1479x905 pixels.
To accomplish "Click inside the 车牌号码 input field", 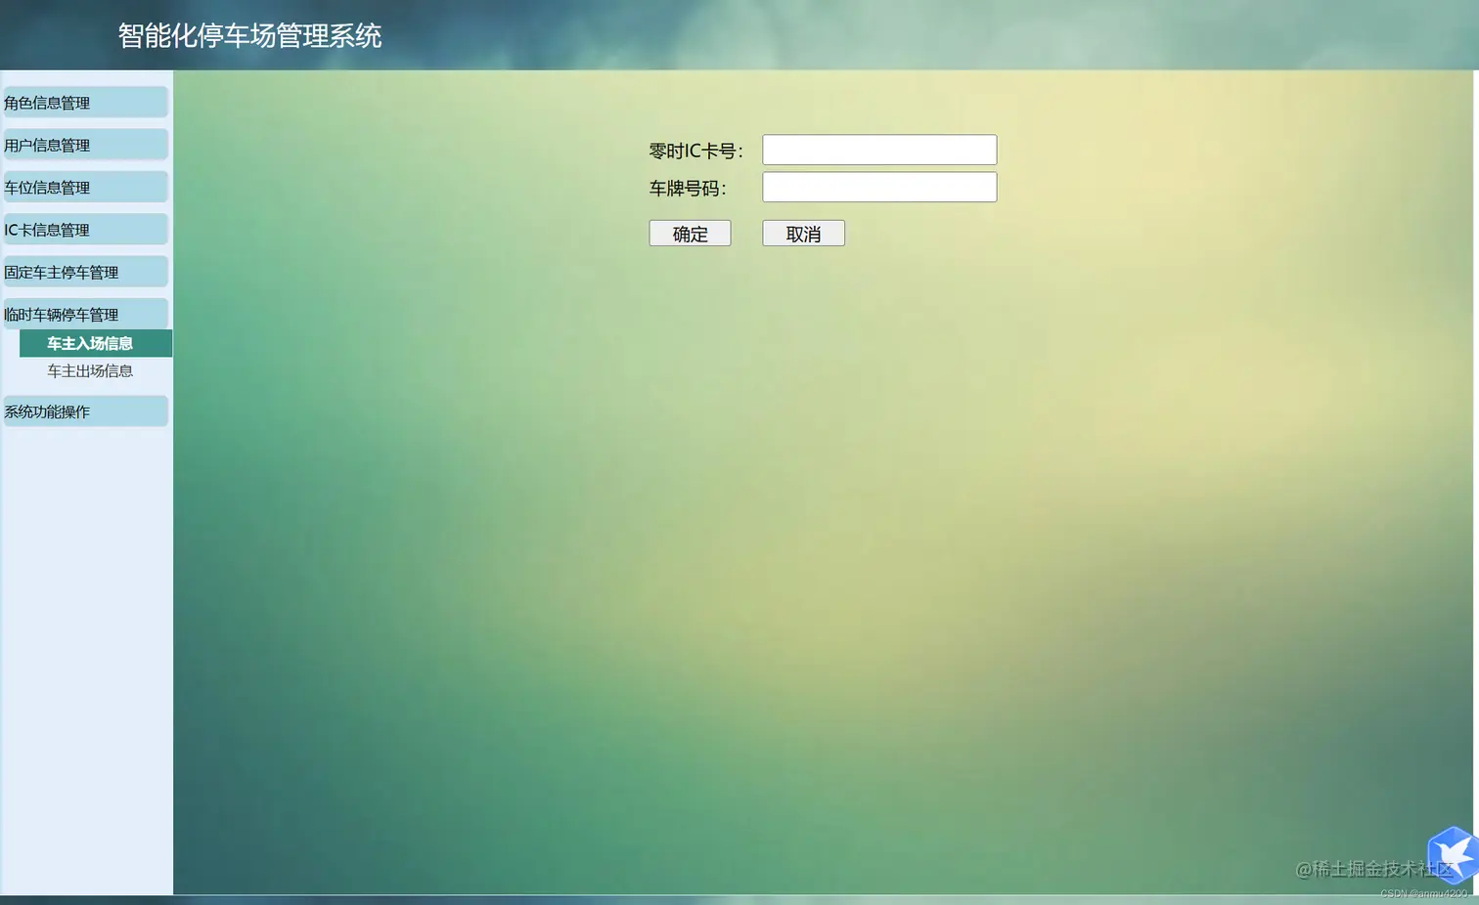I will tap(878, 187).
